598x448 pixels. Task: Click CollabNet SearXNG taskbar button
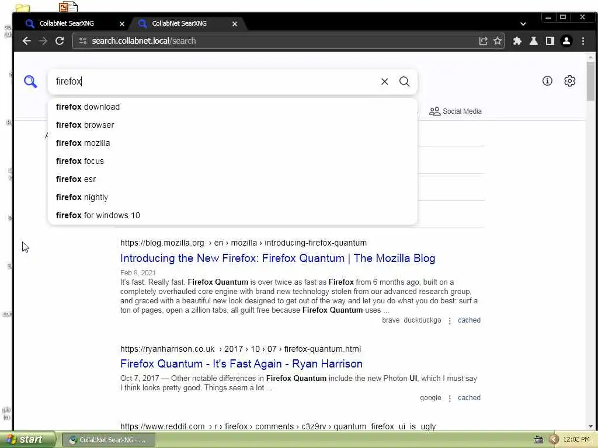(x=108, y=440)
